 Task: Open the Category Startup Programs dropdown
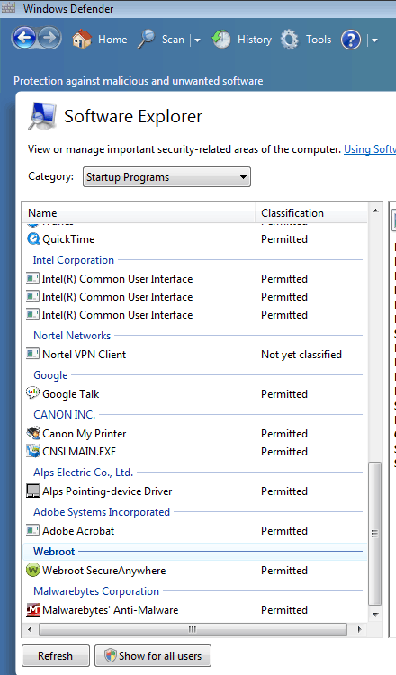pyautogui.click(x=166, y=177)
